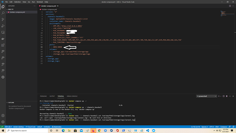Screen dimensions: 236x133
Task: Switch to the Problems panel tab
Action: [43, 96]
